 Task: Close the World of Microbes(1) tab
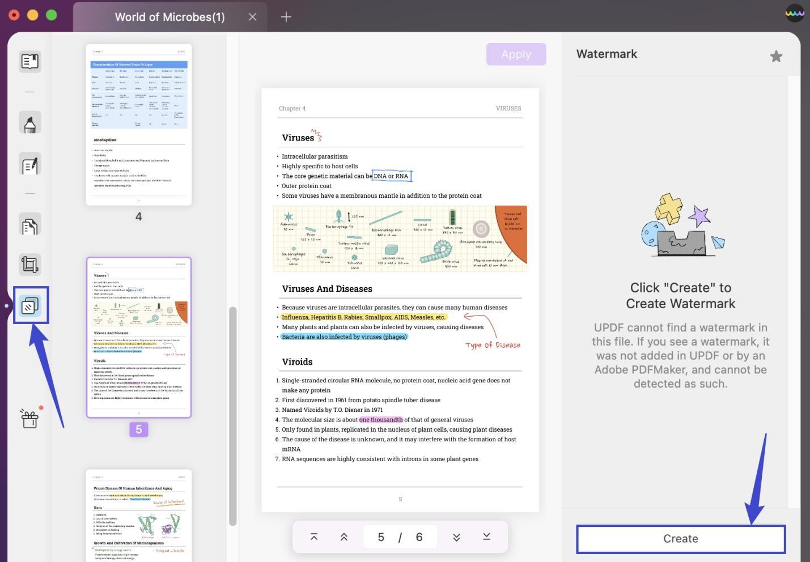tap(252, 17)
